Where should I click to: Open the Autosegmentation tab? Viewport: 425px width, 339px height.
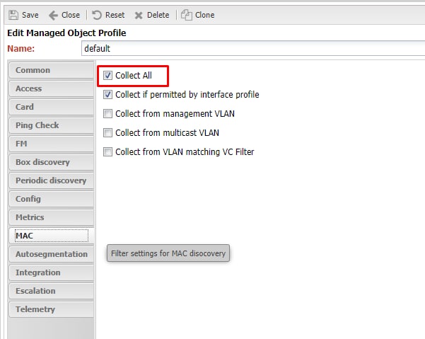pyautogui.click(x=51, y=254)
